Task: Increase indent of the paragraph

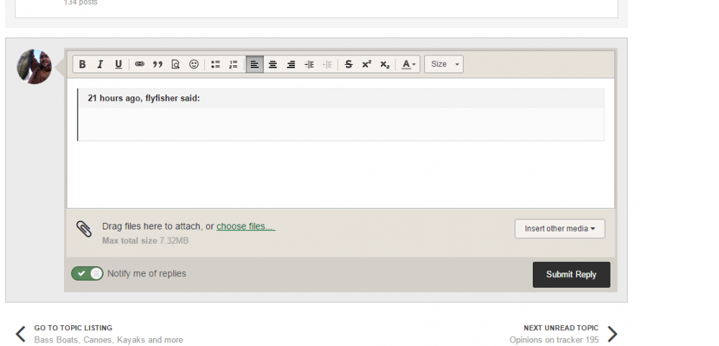Action: click(309, 64)
